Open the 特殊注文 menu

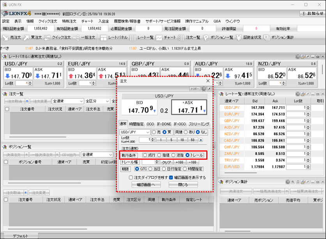[x=69, y=21]
